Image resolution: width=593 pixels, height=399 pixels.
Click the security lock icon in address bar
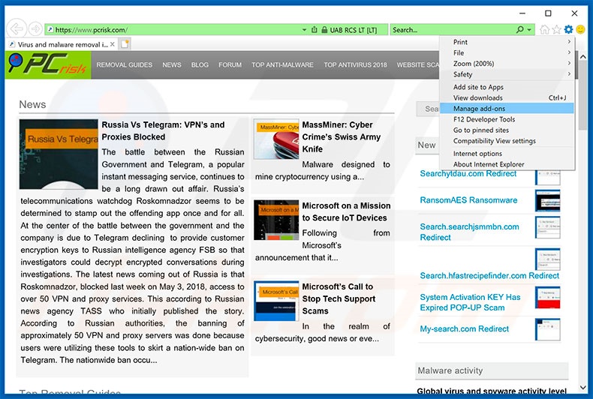(313, 30)
